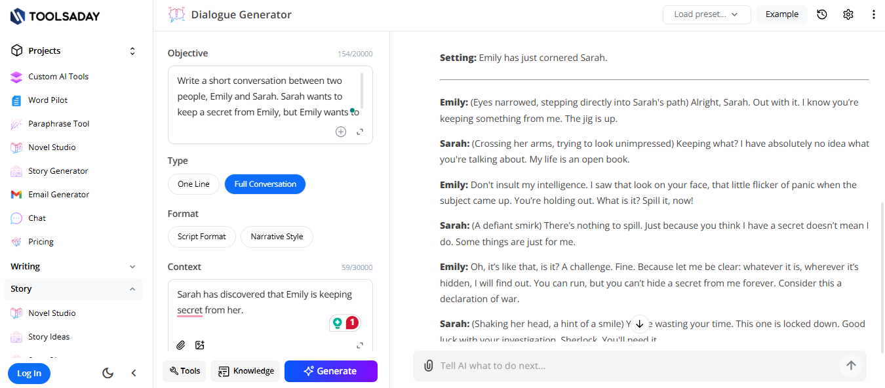Click the send arrow button in chat
885x388 pixels.
tap(851, 366)
